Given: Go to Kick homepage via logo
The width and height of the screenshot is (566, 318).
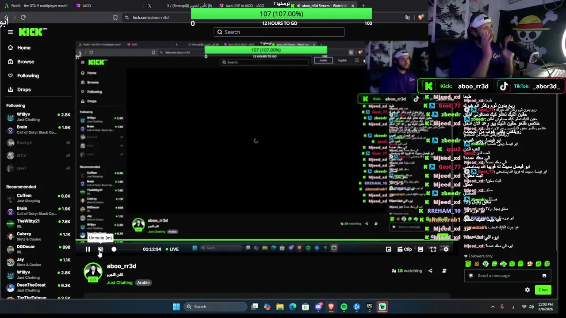Looking at the screenshot, I should click(x=33, y=32).
